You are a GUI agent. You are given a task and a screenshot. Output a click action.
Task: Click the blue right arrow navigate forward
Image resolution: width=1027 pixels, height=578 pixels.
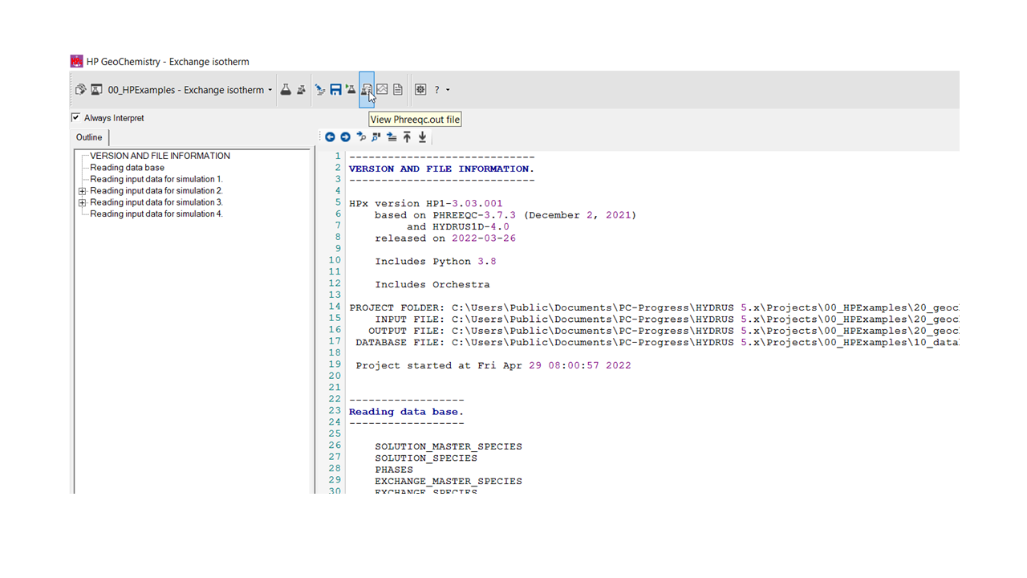coord(345,137)
